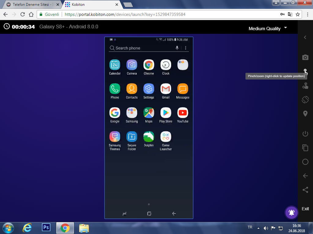The image size is (313, 234).
Task: Open the Windows Start menu
Action: click(x=8, y=228)
